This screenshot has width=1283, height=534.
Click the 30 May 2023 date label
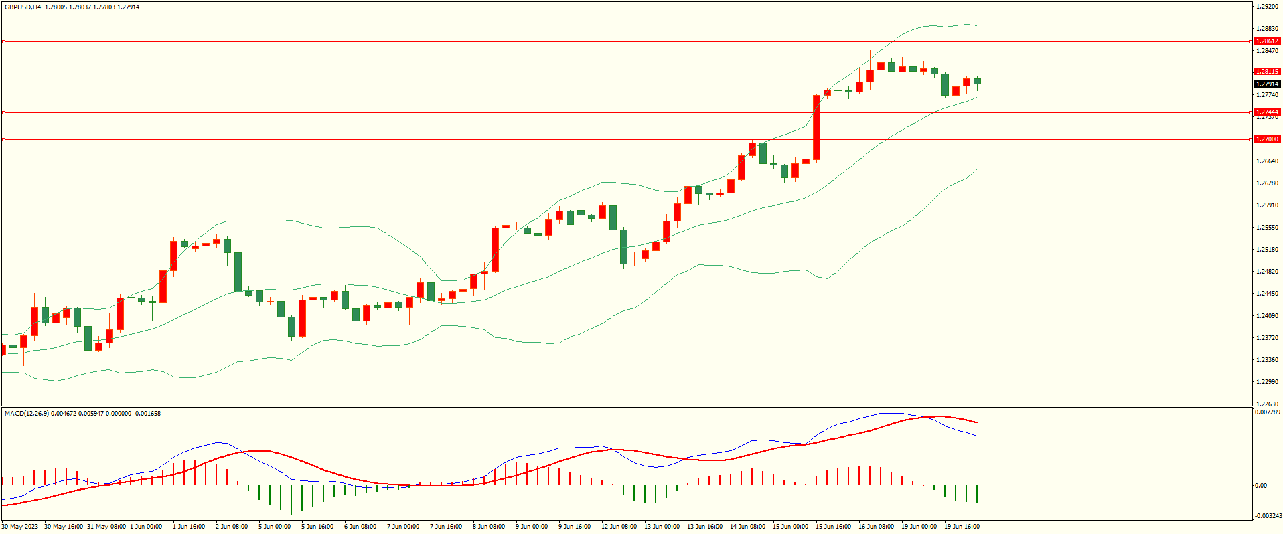20,527
